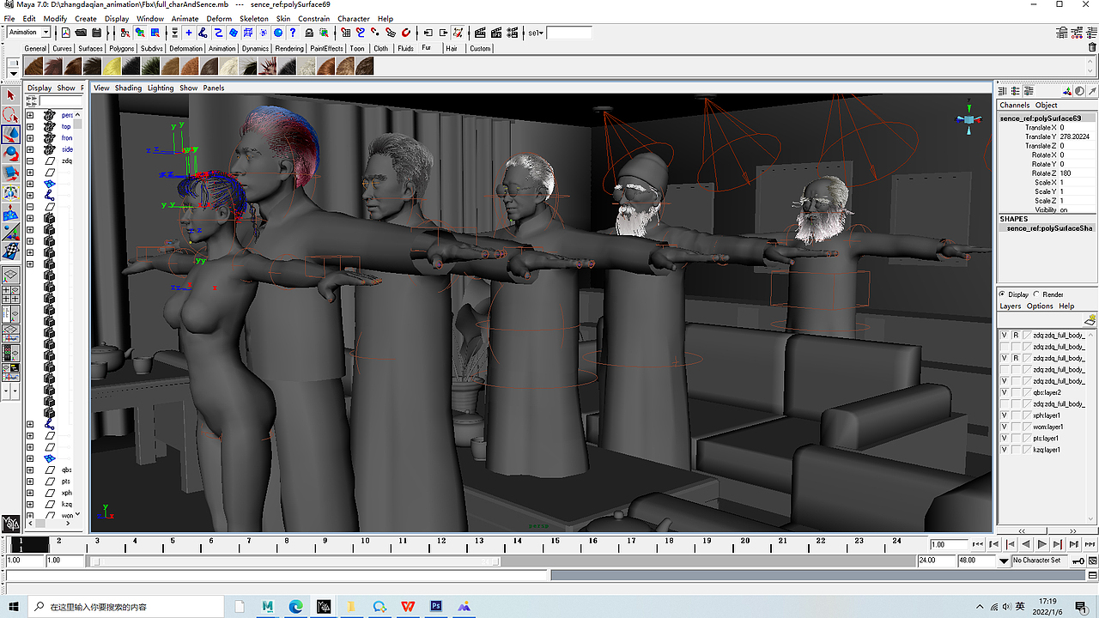1099x618 pixels.
Task: Toggle the reference box of xph:layer1
Action: pos(1016,415)
